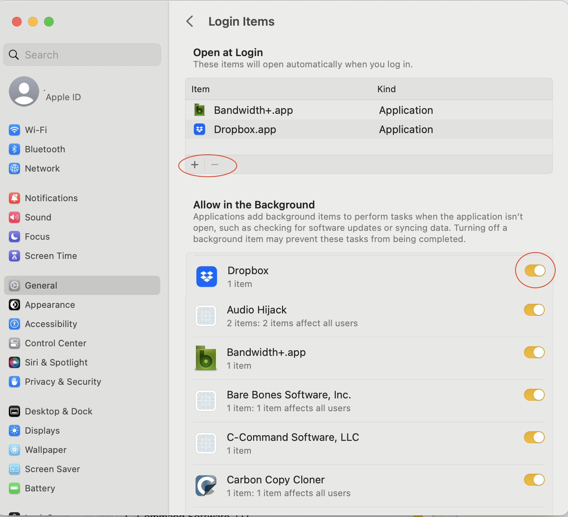The image size is (568, 517).
Task: Click the Wallpaper icon in sidebar
Action: click(x=14, y=450)
